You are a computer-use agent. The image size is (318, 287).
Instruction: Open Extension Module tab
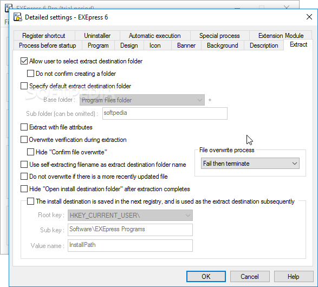coord(281,36)
